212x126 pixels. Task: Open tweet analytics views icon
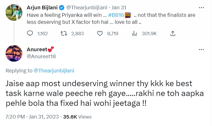(x=135, y=33)
